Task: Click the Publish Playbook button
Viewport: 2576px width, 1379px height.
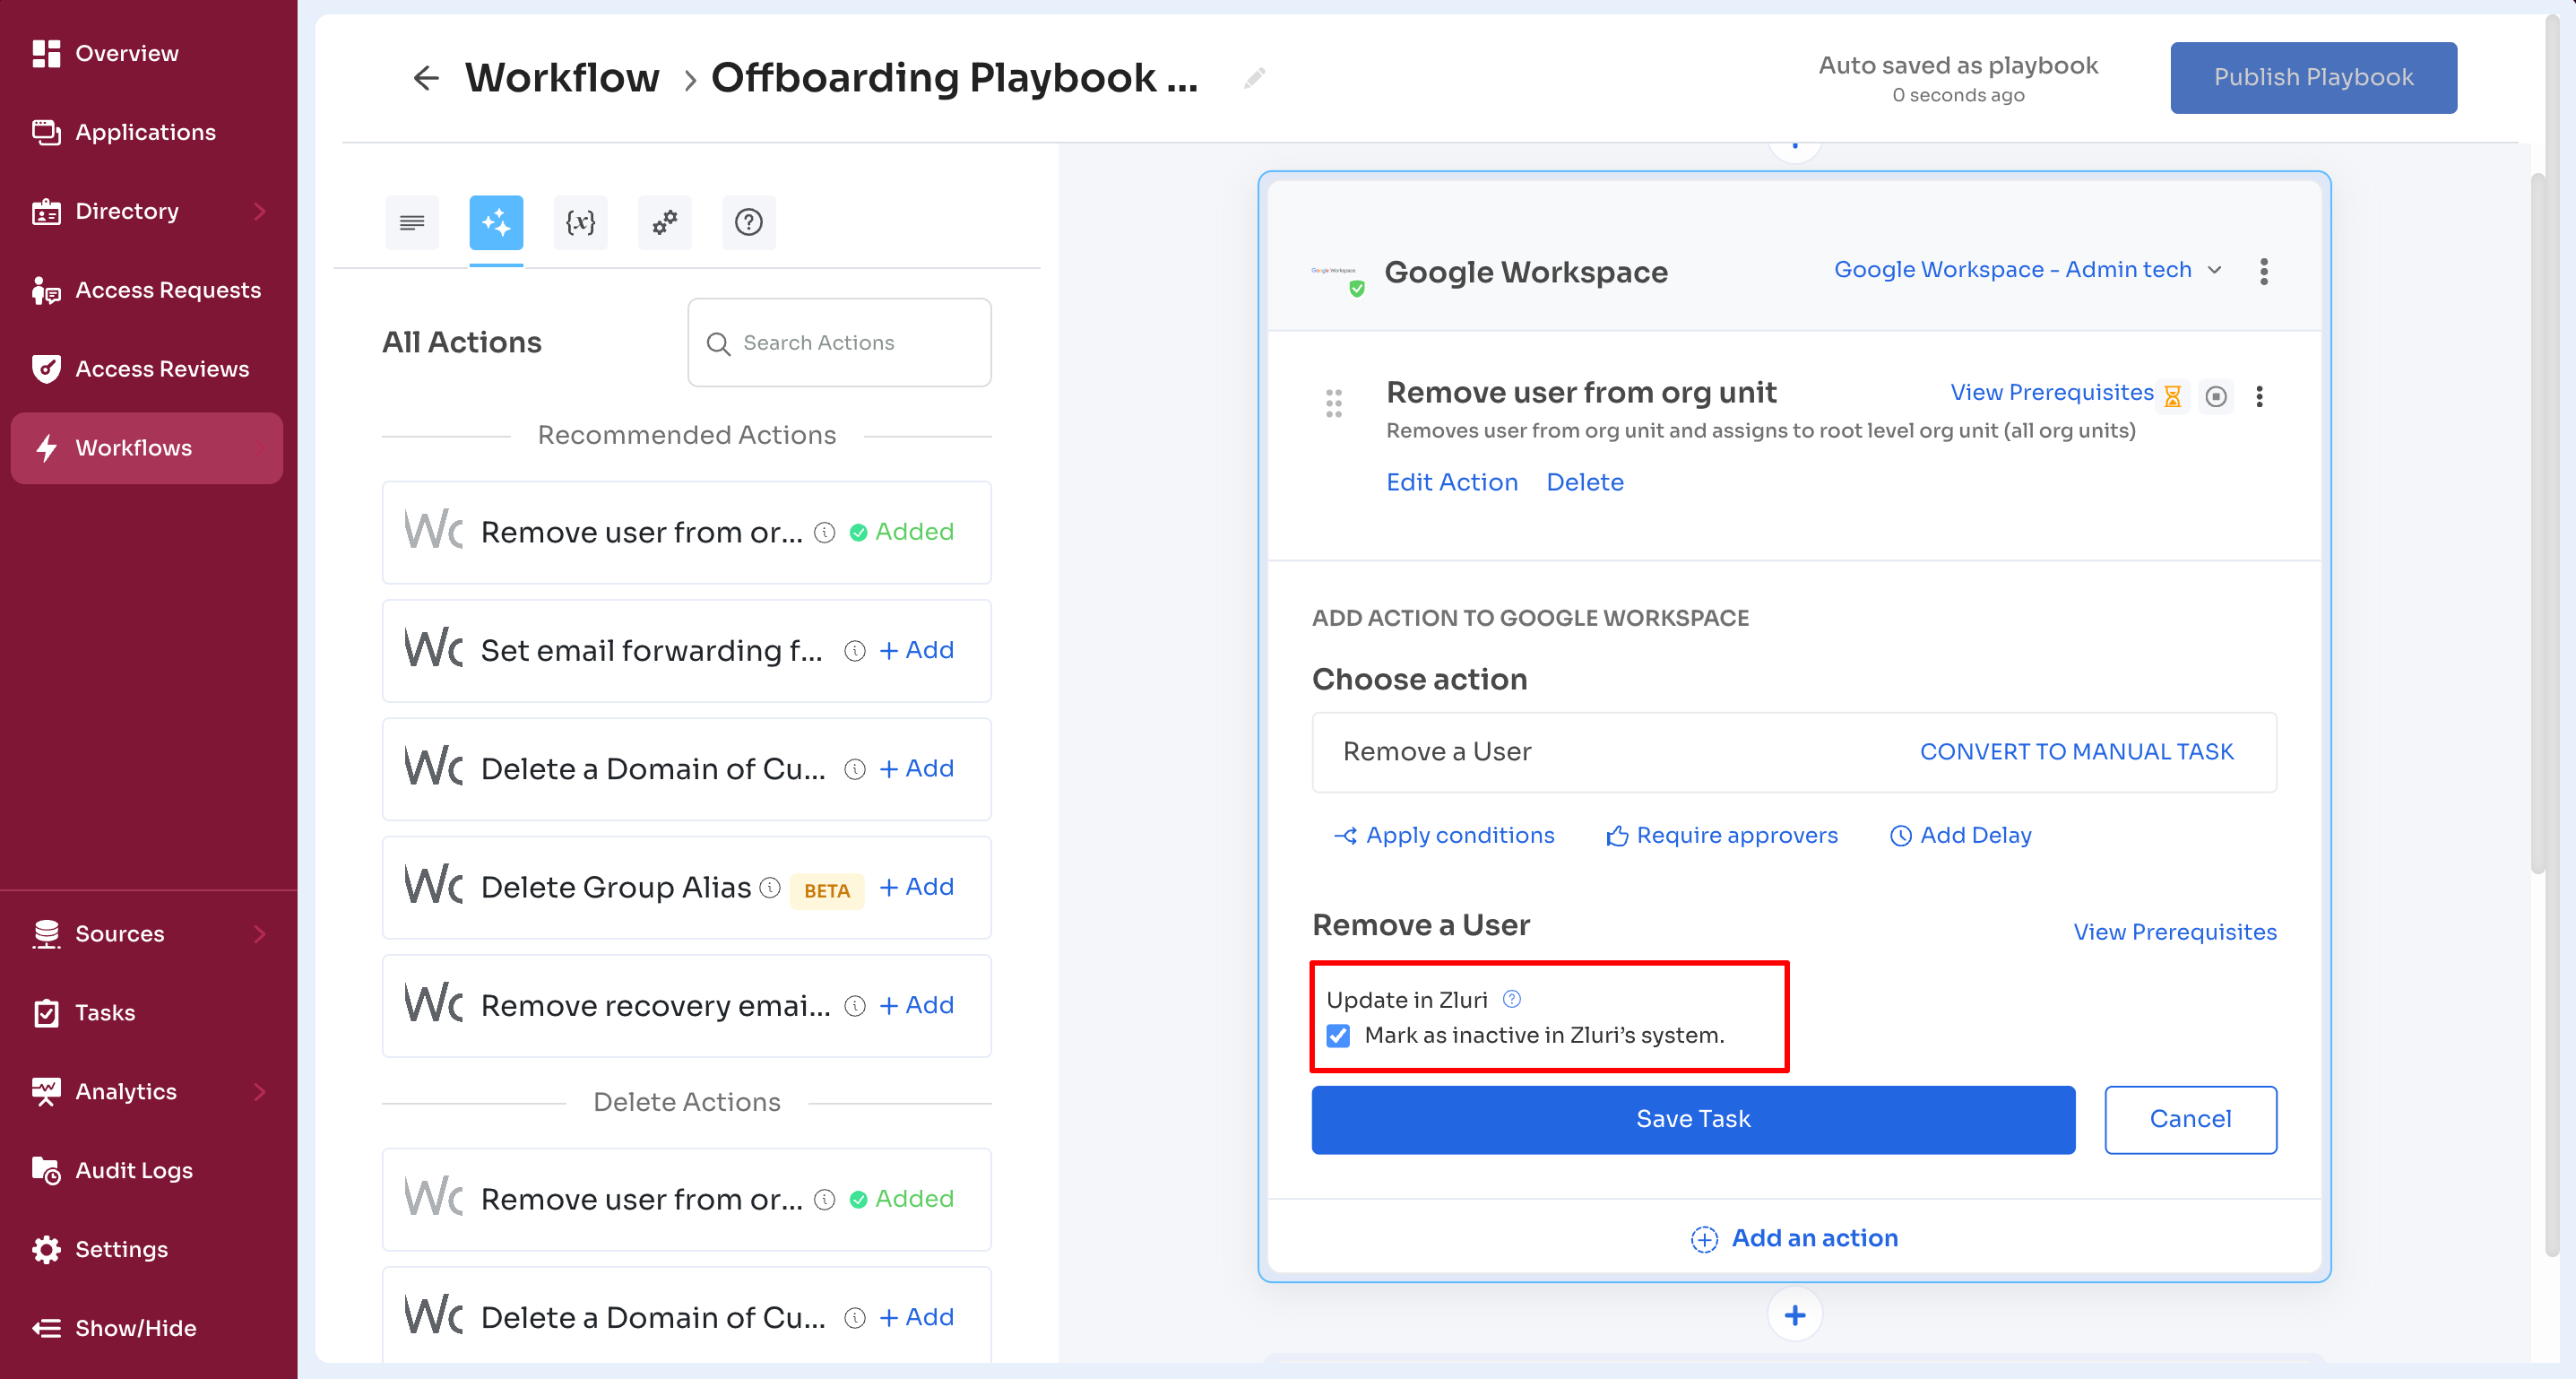Action: coord(2313,77)
